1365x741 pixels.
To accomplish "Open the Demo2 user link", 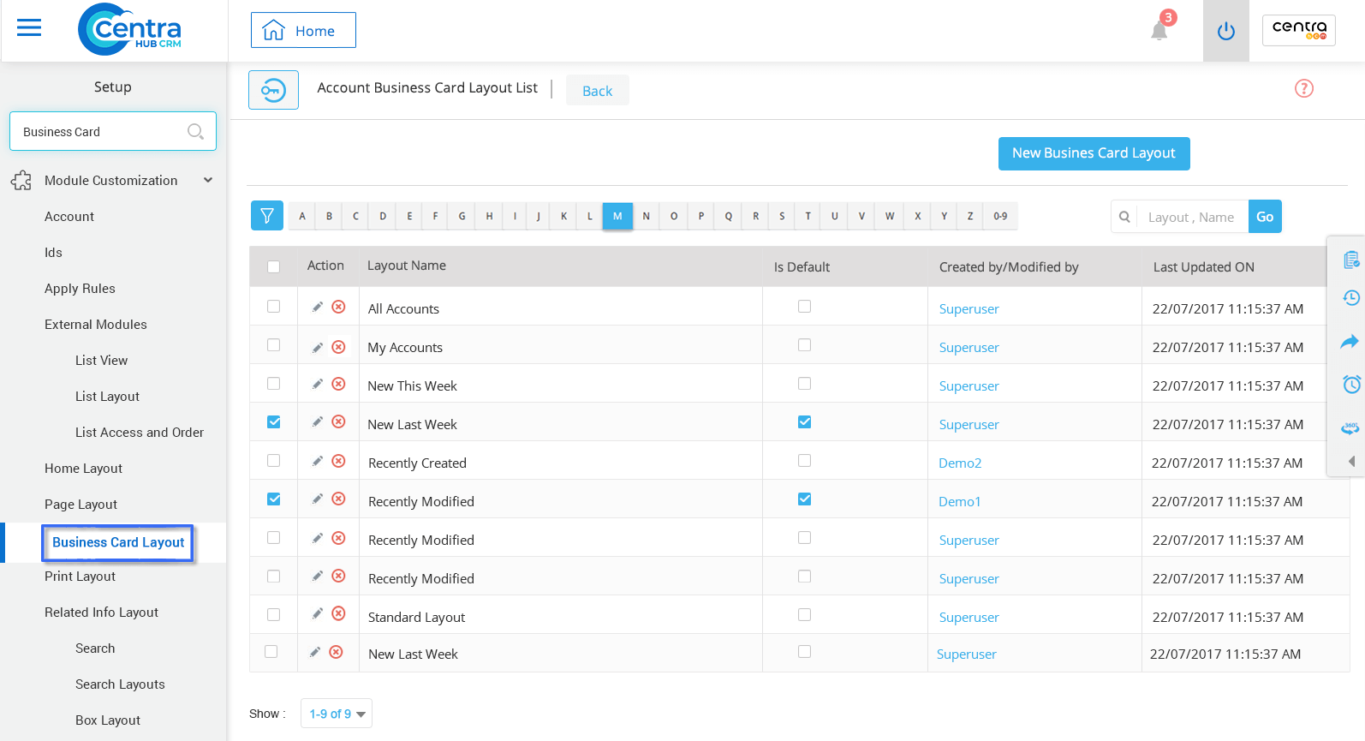I will (x=960, y=463).
